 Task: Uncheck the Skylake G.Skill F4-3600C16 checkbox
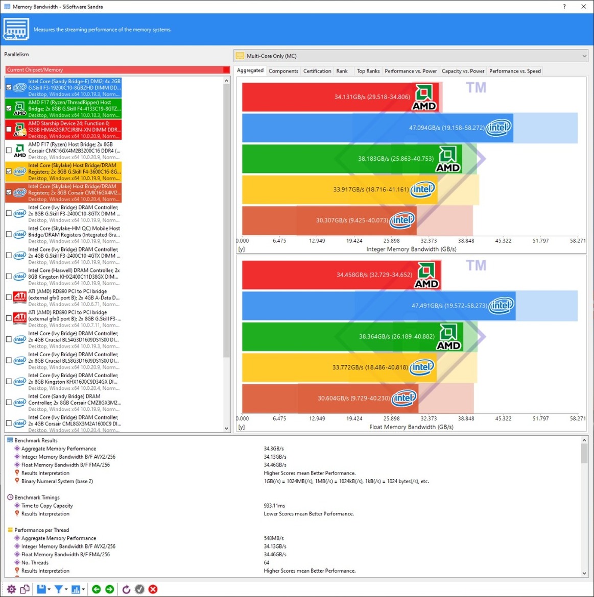tap(9, 171)
